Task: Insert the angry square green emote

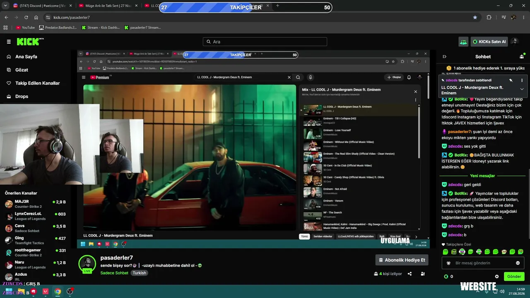Action: coord(454,252)
